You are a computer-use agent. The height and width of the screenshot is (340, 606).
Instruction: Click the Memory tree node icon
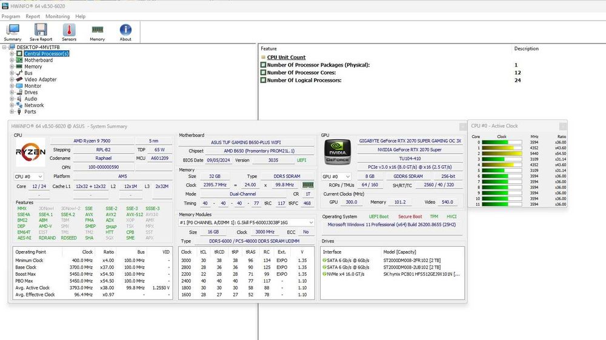19,67
